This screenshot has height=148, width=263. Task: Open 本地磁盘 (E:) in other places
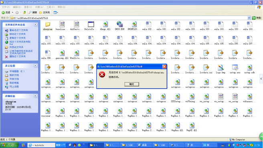tap(17, 71)
